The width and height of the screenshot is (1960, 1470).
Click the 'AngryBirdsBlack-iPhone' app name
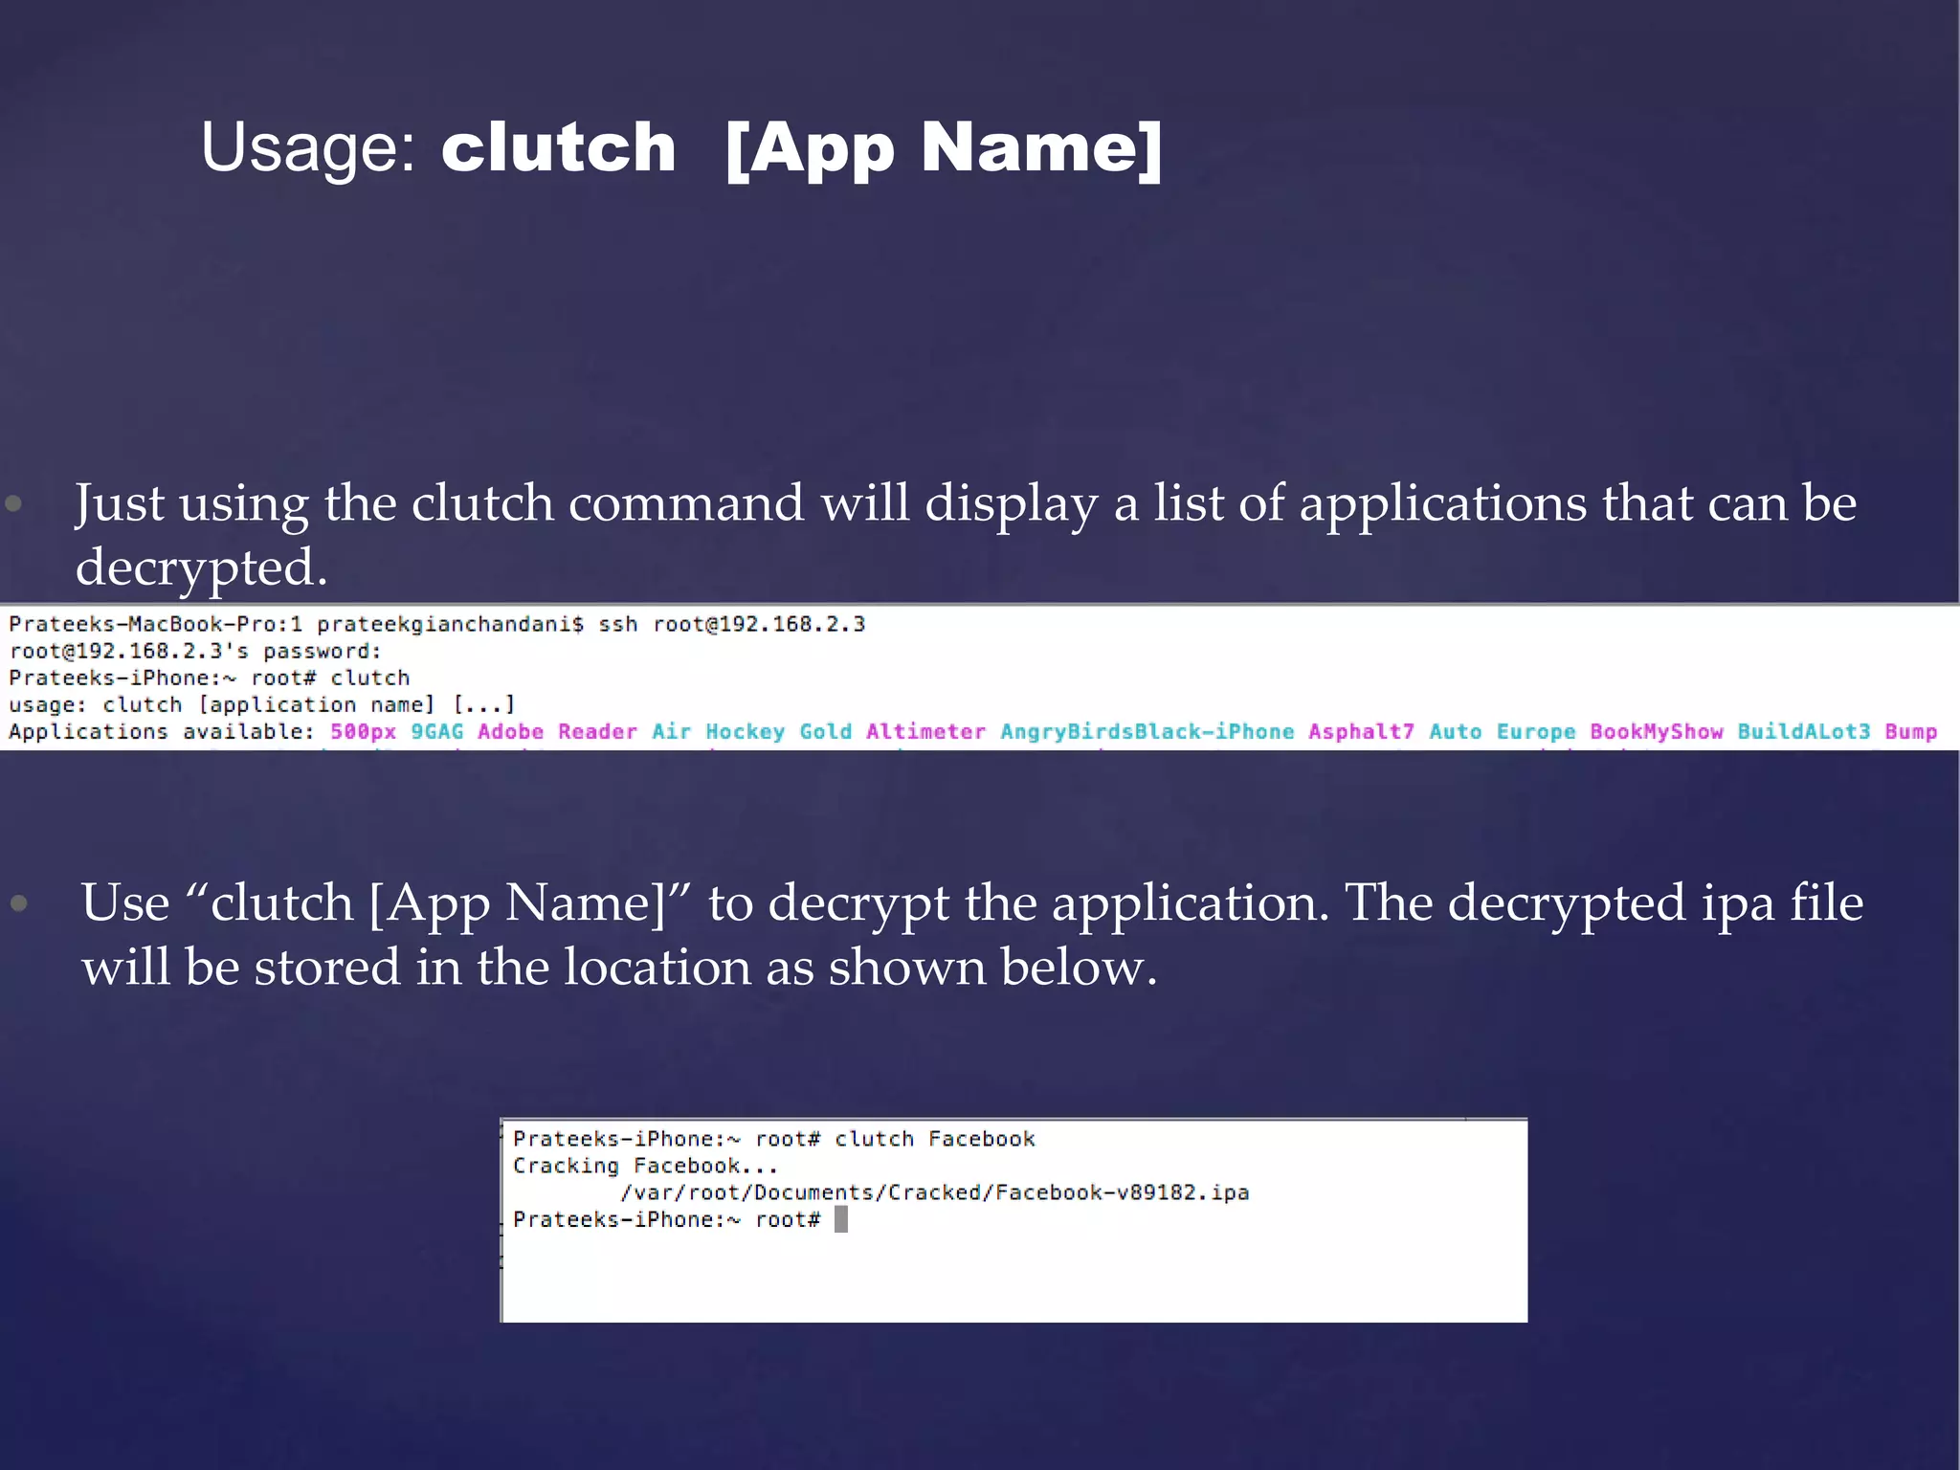click(x=1147, y=732)
